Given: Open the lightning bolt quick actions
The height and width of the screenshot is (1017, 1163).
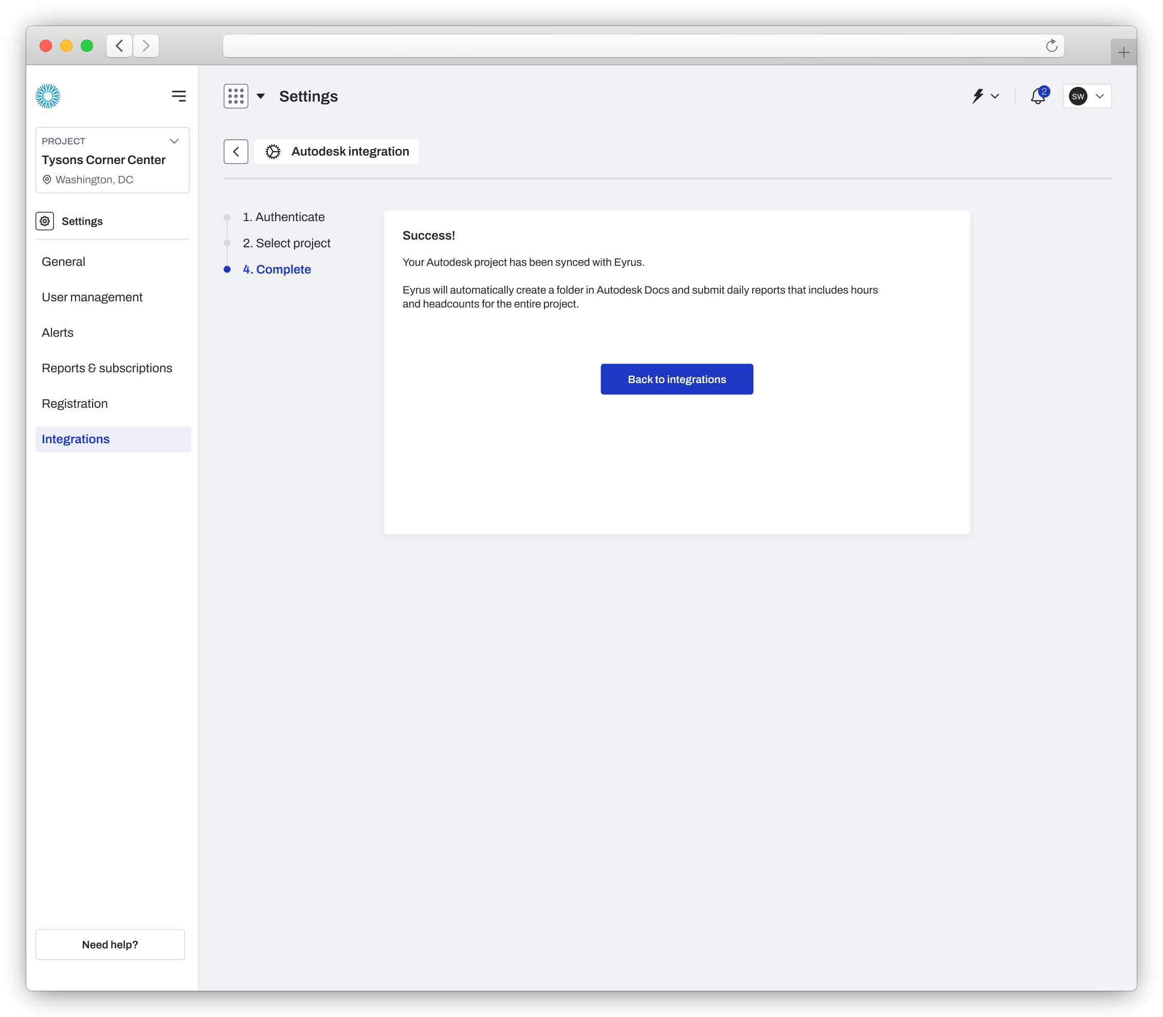Looking at the screenshot, I should click(977, 96).
